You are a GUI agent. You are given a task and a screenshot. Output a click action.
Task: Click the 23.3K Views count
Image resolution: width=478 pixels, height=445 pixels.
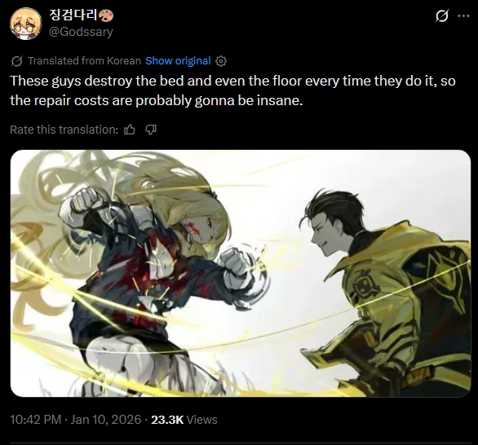(184, 420)
